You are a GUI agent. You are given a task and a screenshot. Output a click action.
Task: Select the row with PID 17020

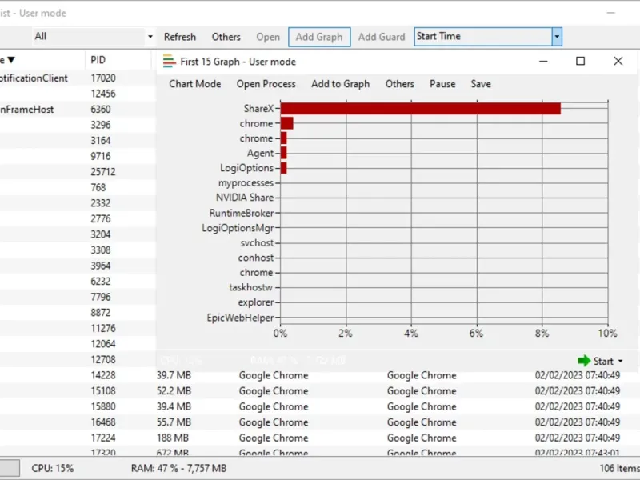pyautogui.click(x=78, y=78)
